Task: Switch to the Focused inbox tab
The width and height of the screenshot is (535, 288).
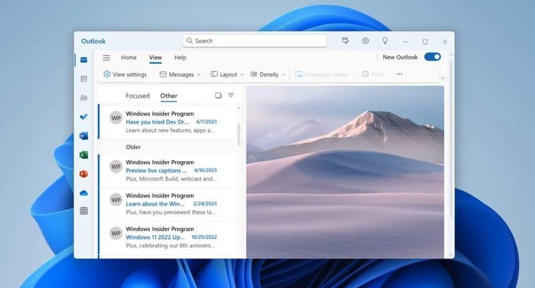Action: click(138, 96)
